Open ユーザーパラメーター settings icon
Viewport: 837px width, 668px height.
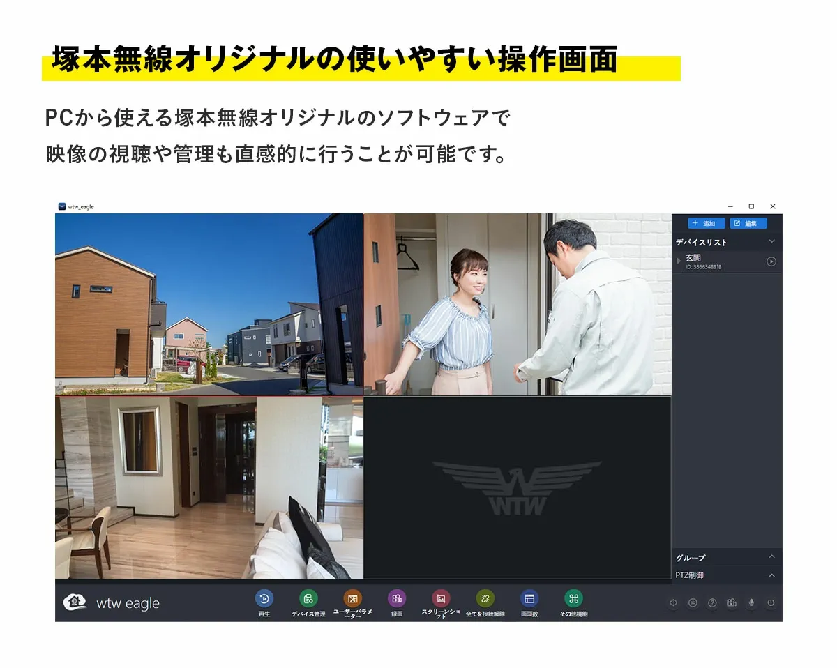[x=352, y=597]
